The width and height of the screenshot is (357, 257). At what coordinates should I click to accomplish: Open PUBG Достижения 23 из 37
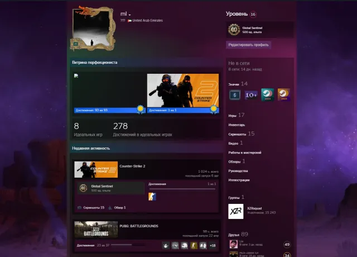(x=93, y=245)
